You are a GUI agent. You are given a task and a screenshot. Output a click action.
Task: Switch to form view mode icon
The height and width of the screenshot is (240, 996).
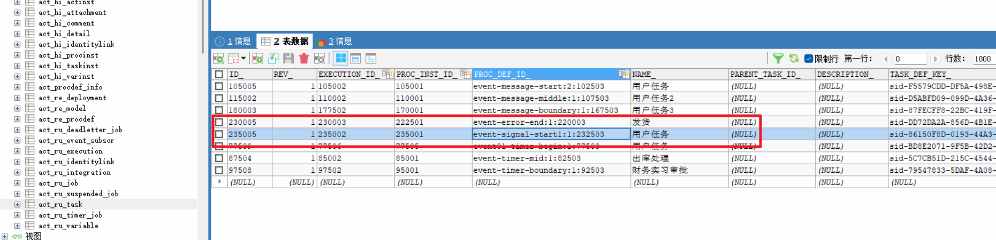coord(355,59)
